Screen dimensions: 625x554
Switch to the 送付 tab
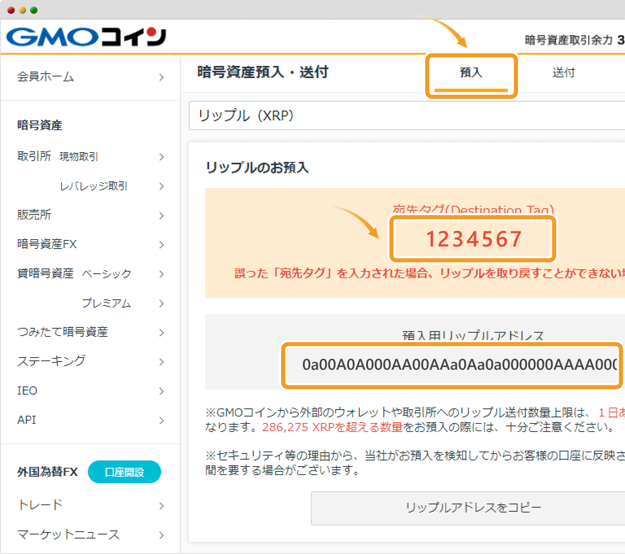click(x=564, y=73)
